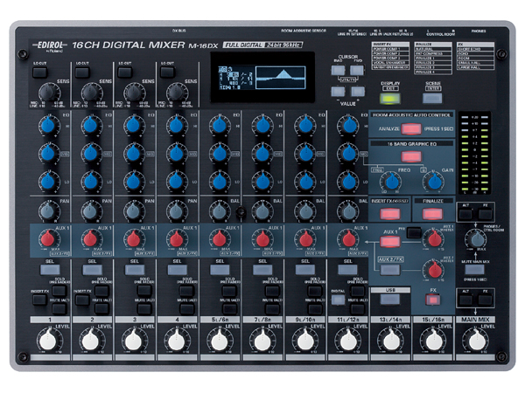
Task: Toggle the ALT button above the Phones knob
Action: (x=465, y=214)
